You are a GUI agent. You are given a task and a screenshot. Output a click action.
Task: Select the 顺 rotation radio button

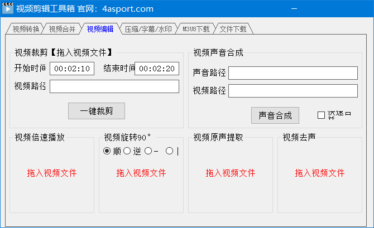[x=107, y=151]
